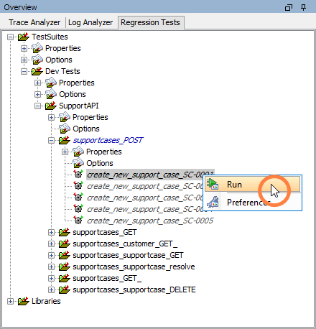Collapse the Dev Tests node
This screenshot has width=316, height=329.
tap(24, 71)
